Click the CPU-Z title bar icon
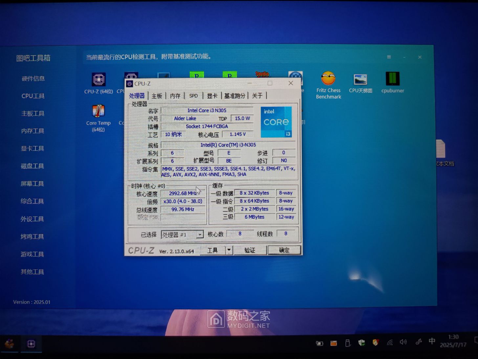The width and height of the screenshot is (478, 359). pyautogui.click(x=130, y=84)
